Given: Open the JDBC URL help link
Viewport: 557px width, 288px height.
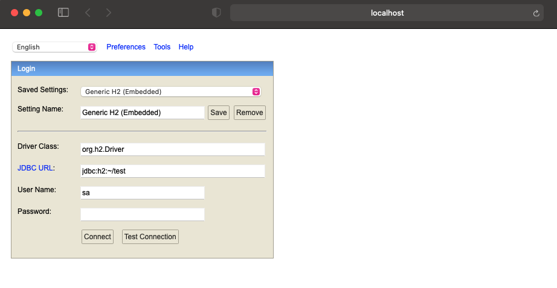Looking at the screenshot, I should coord(35,168).
